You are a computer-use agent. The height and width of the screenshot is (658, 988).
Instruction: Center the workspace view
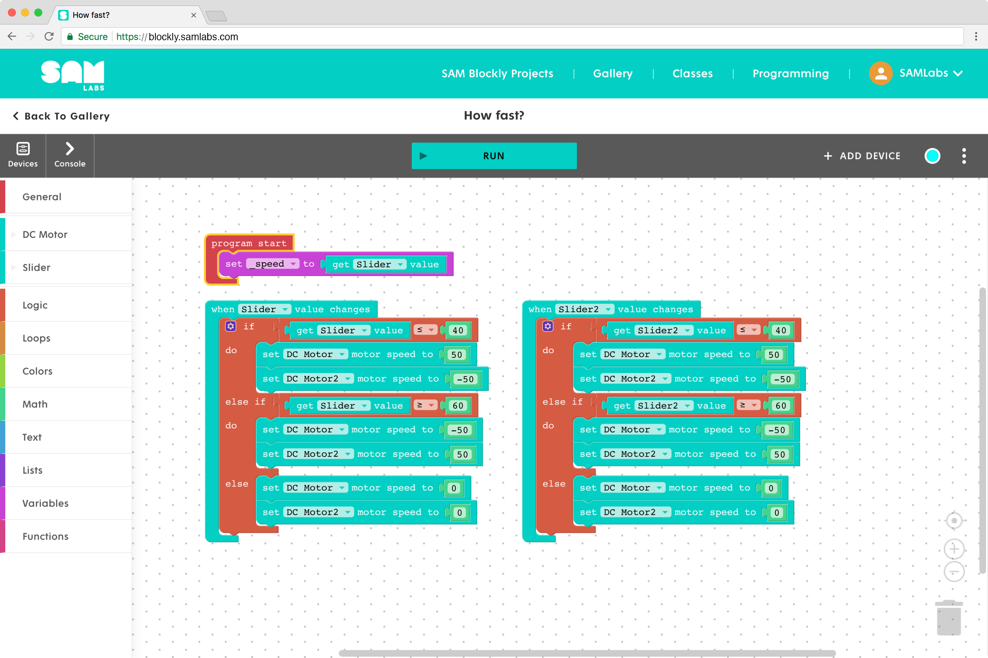(x=954, y=521)
